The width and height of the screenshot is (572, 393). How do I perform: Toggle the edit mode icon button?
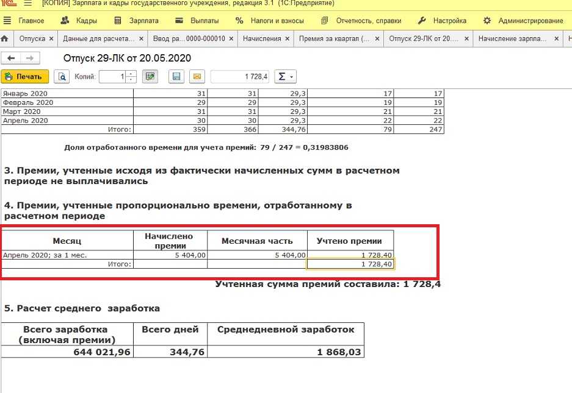pos(150,77)
